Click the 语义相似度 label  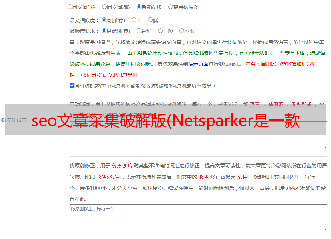pos(84,20)
